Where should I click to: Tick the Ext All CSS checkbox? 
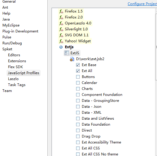coord(78,148)
